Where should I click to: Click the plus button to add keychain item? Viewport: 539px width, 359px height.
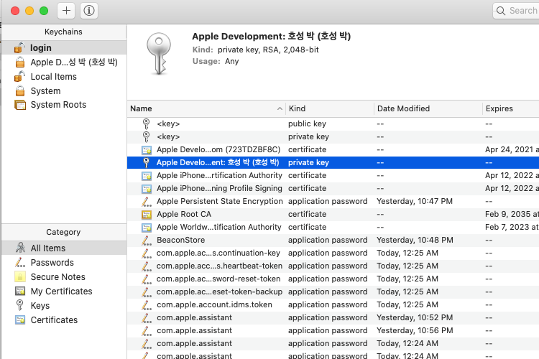click(66, 11)
